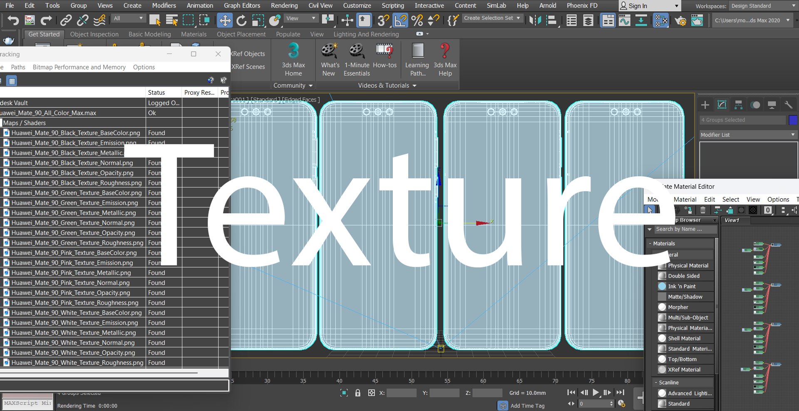The image size is (799, 411).
Task: Click the Select and Link chain icon
Action: click(x=66, y=20)
